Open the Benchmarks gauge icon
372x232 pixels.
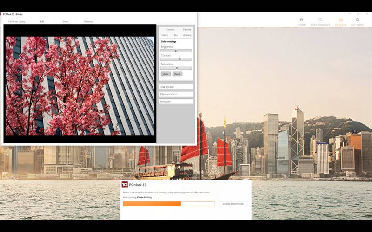point(320,20)
